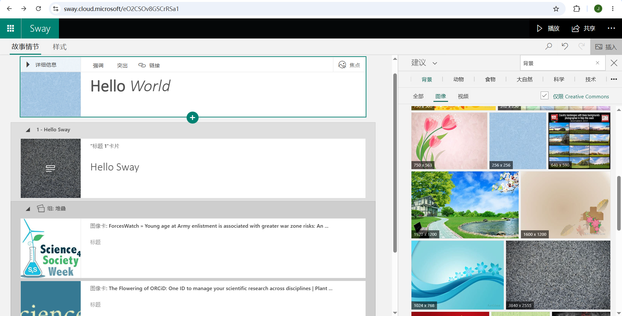Image resolution: width=622 pixels, height=316 pixels.
Task: Select the stack group icon
Action: [41, 208]
